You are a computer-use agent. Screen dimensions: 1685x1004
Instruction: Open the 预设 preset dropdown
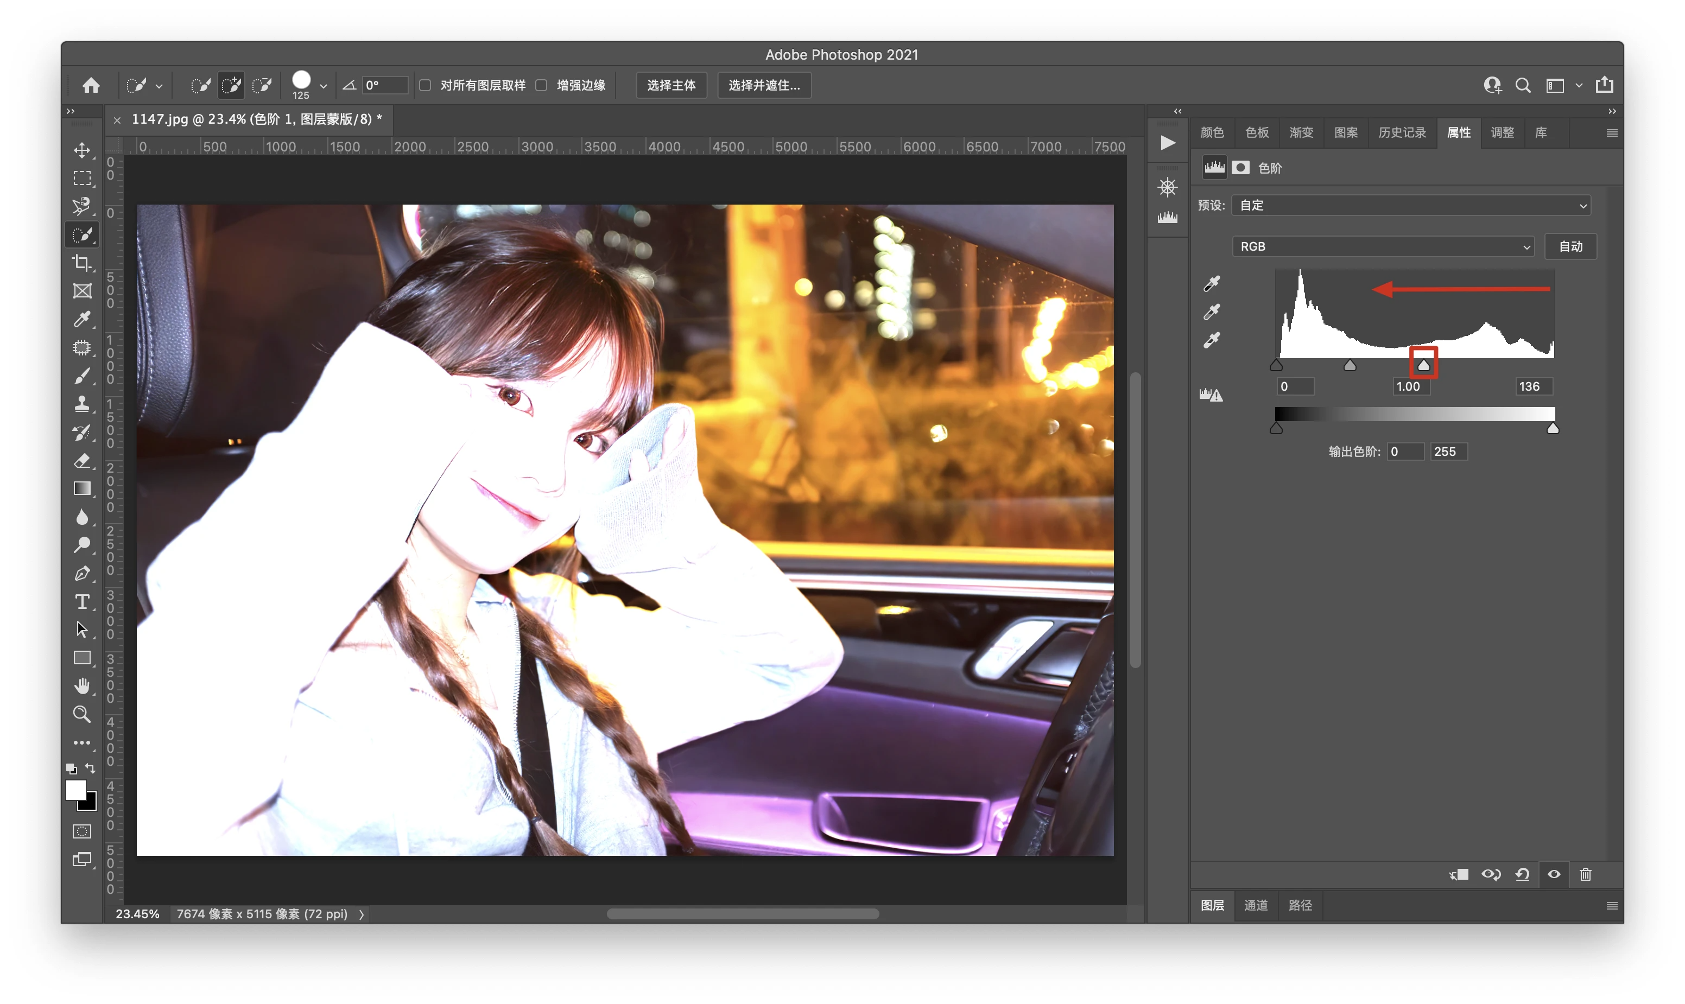1410,205
